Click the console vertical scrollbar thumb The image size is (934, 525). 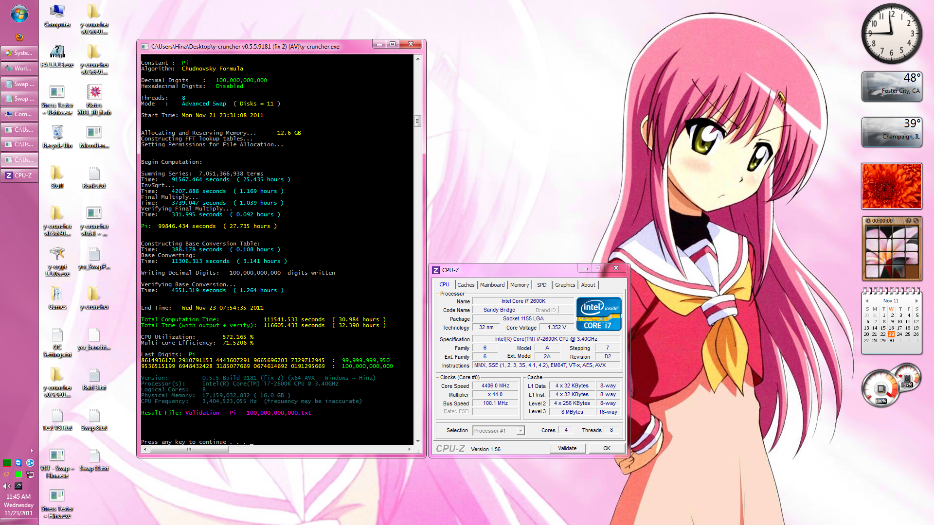pos(417,121)
